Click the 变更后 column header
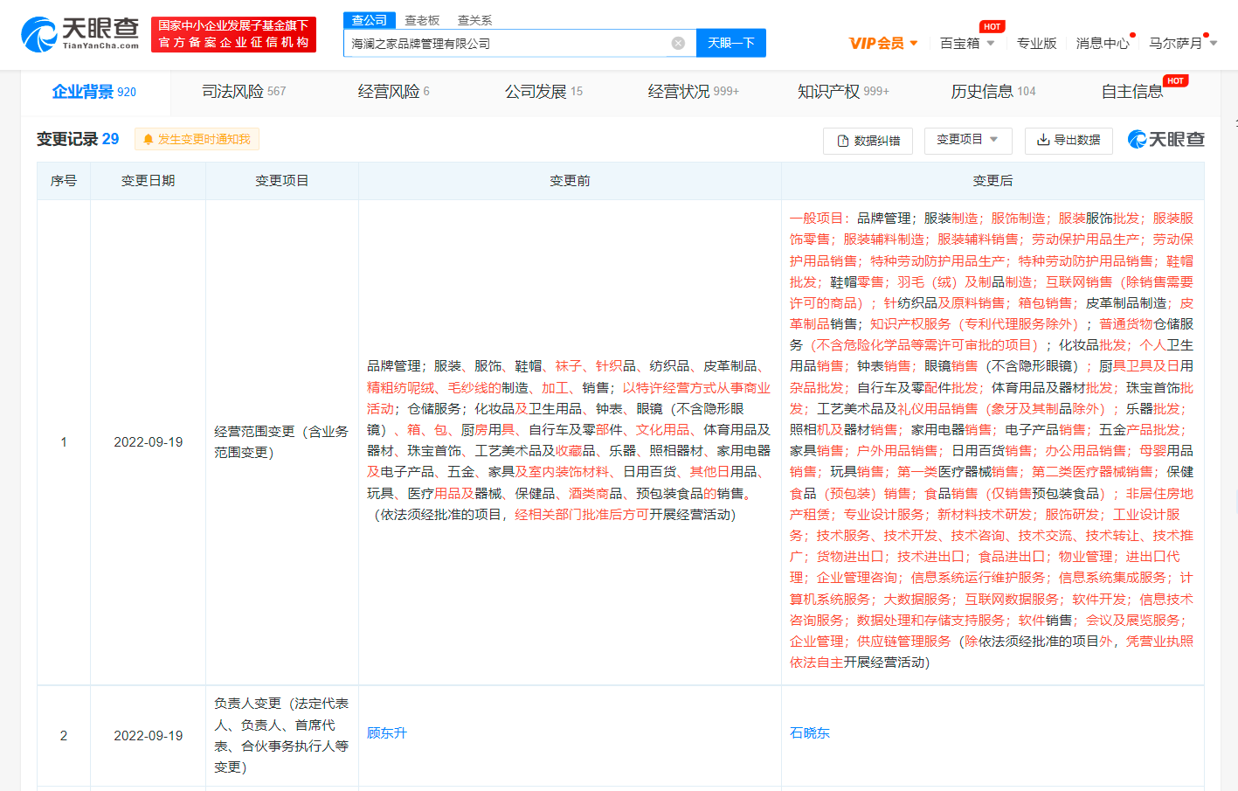 (993, 181)
